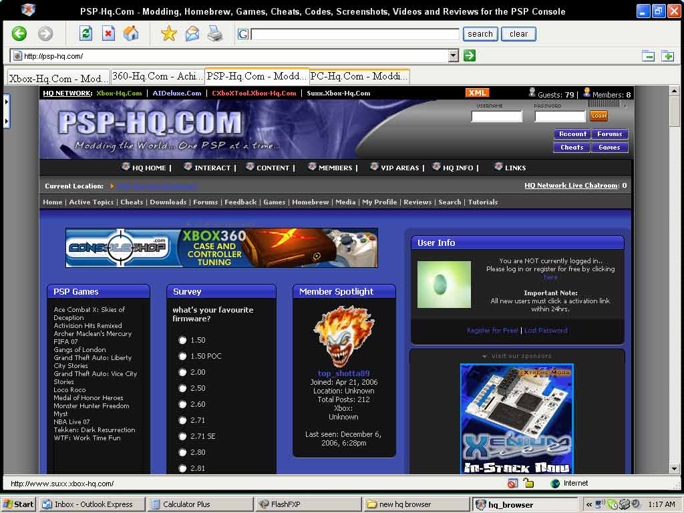Switch to FlashFXP taskbar item
Screen dimensions: 684x513
(x=309, y=504)
